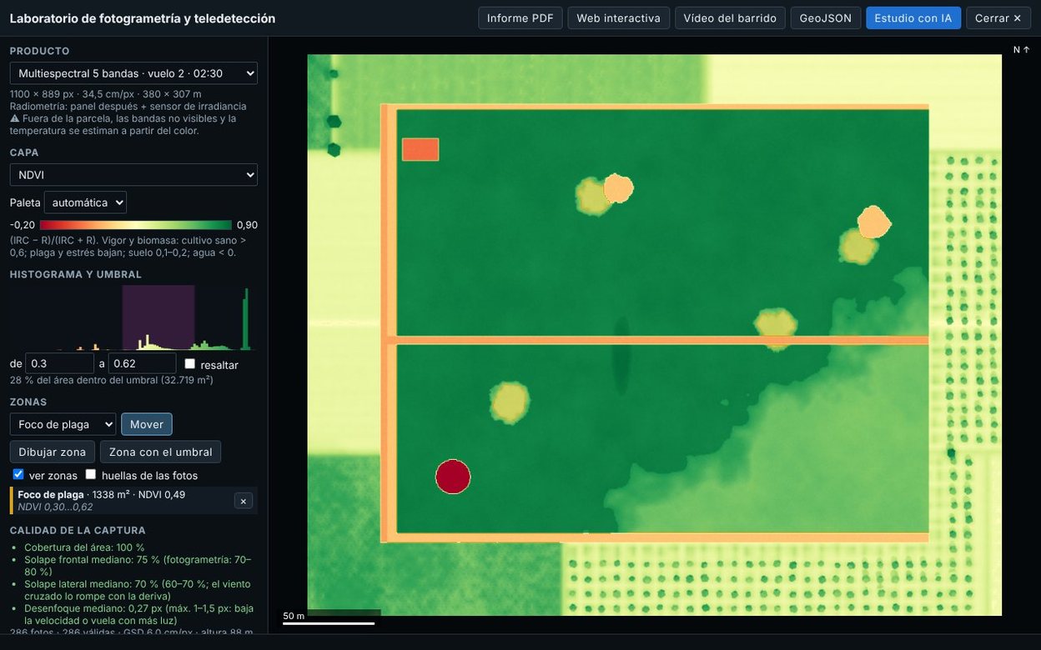Click the NDVI color palette gradient bar

(136, 225)
